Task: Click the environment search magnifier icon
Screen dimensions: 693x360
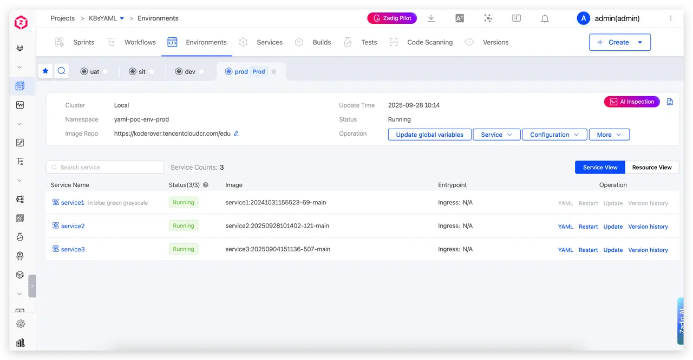Action: 61,71
